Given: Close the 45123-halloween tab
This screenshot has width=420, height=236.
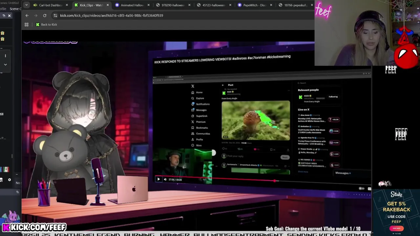Looking at the screenshot, I should (230, 5).
